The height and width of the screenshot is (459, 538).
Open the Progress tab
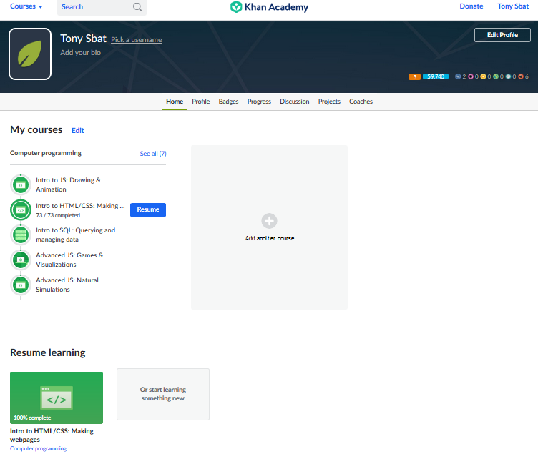point(259,102)
